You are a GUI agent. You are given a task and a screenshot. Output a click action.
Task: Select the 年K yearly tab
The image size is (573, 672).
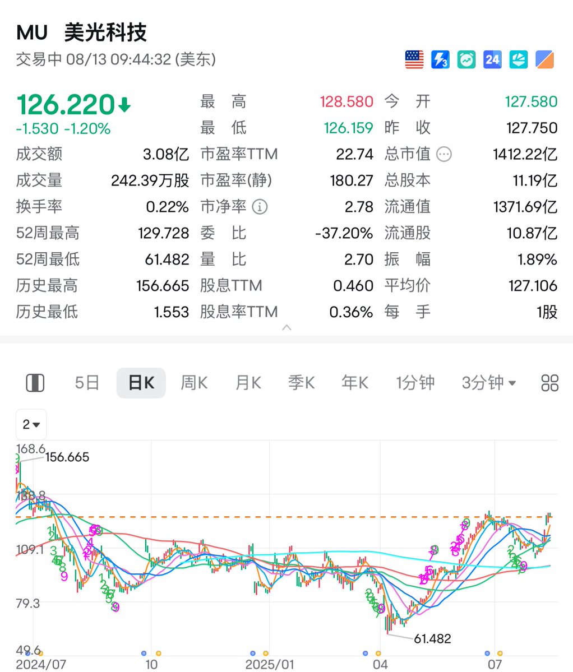pos(355,383)
